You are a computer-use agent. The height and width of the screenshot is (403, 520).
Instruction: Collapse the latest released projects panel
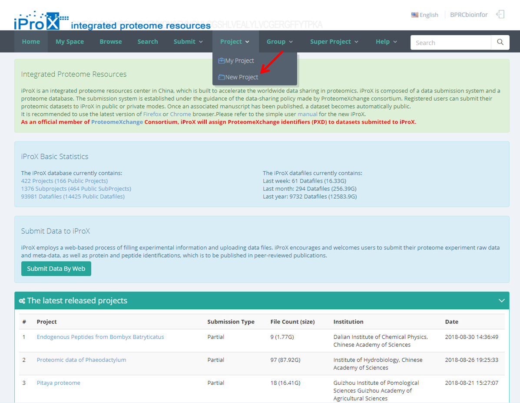(501, 301)
